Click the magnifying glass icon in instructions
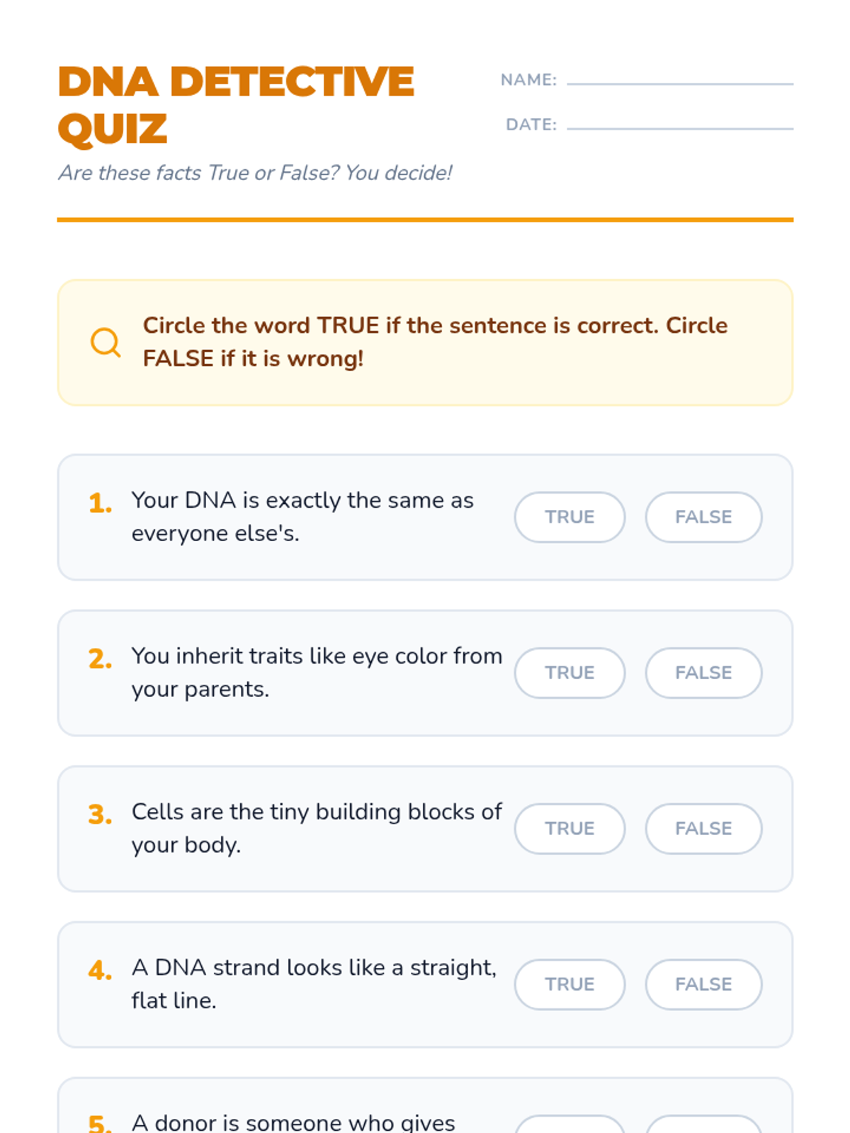850x1133 pixels. [106, 343]
